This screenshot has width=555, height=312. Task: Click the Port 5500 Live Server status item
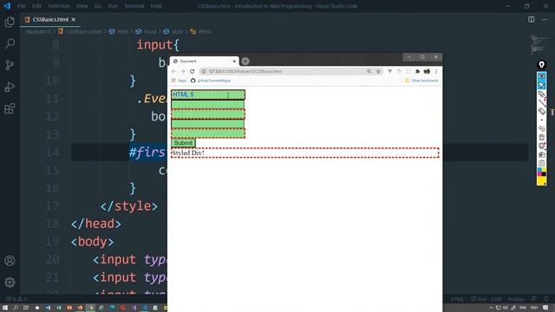click(x=486, y=299)
